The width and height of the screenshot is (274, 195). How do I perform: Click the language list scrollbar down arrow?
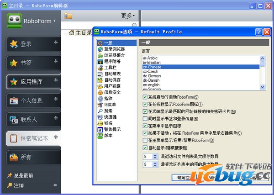coord(263,86)
